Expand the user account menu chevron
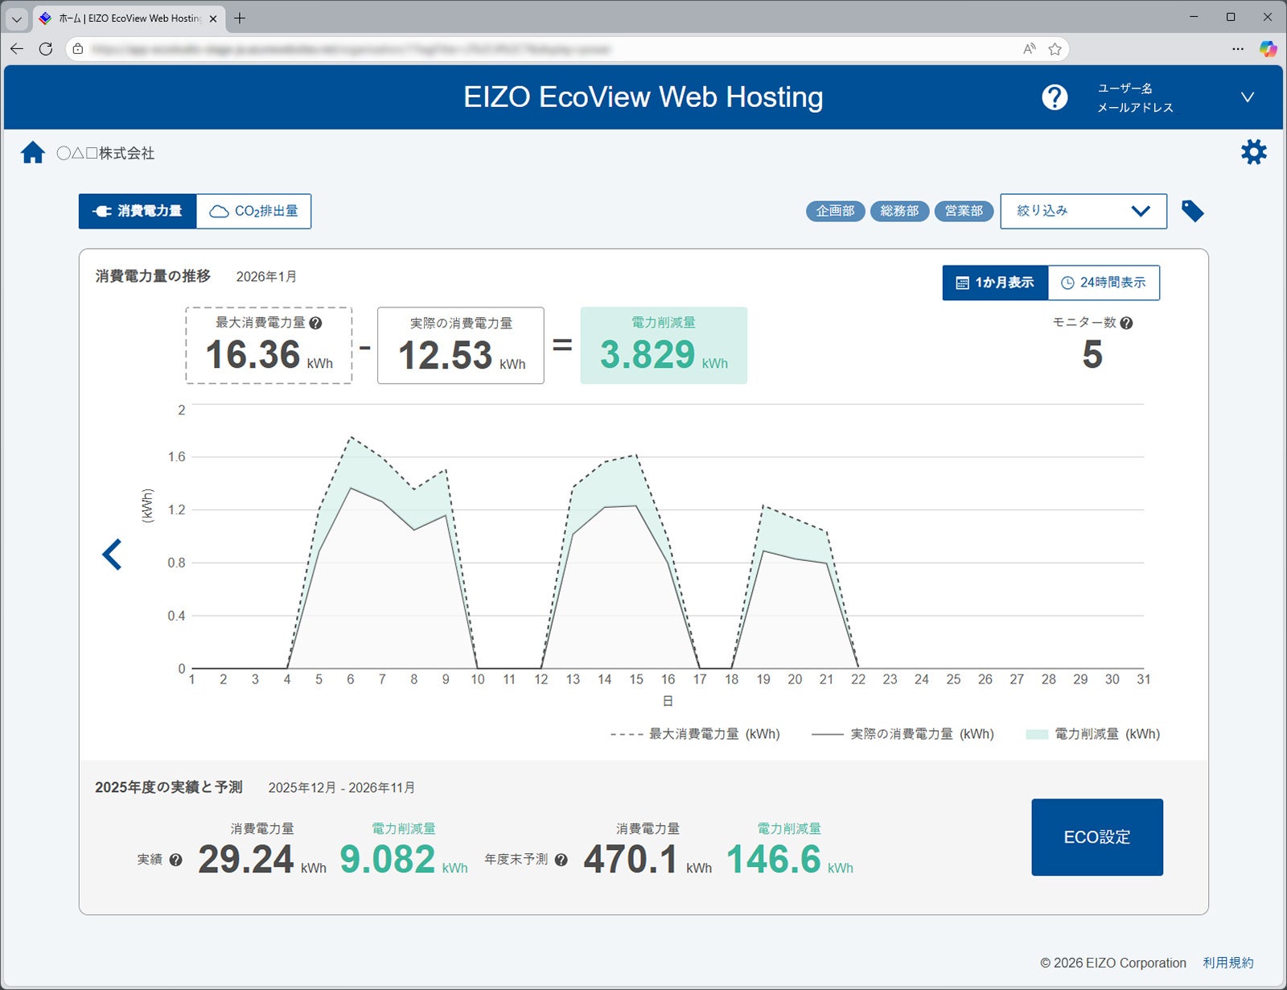This screenshot has height=990, width=1287. pyautogui.click(x=1247, y=97)
